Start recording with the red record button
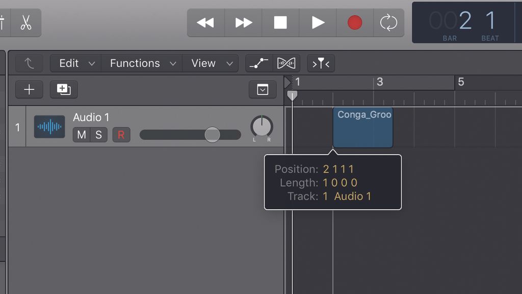The image size is (522, 294). [355, 22]
